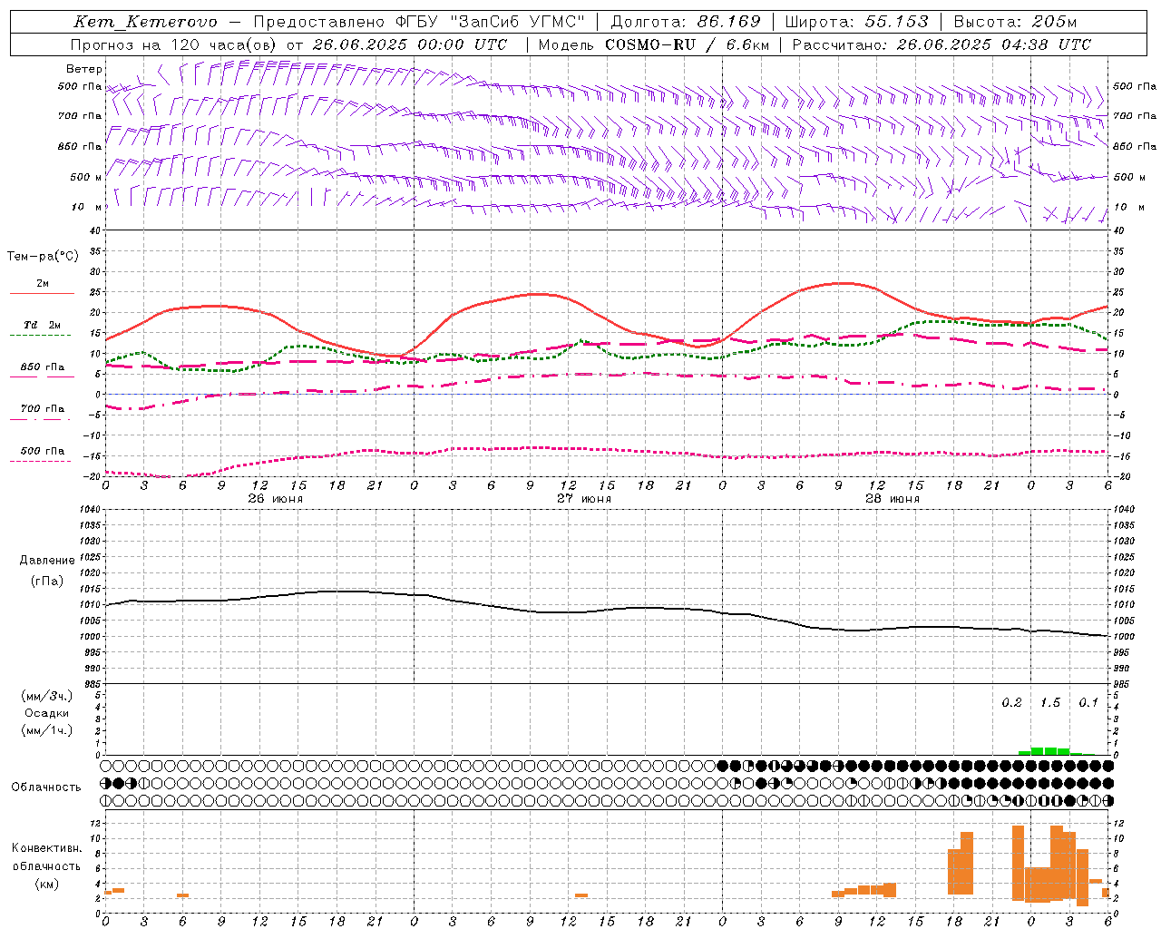Click the Высота: 205м header field
1161x929 pixels.
[1015, 22]
